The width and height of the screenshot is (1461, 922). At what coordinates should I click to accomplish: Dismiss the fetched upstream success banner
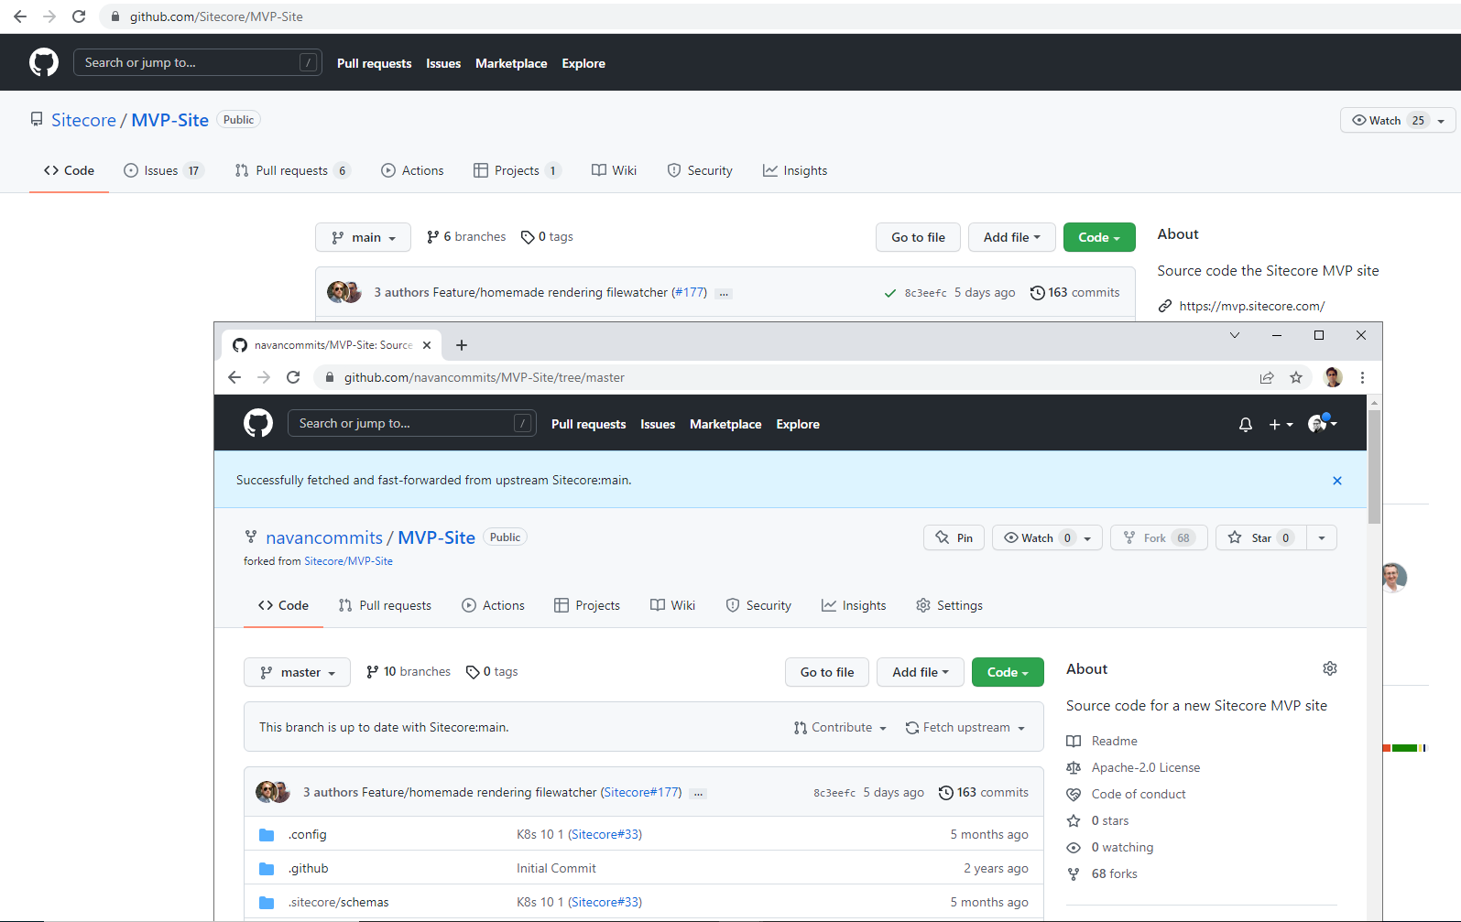coord(1337,481)
